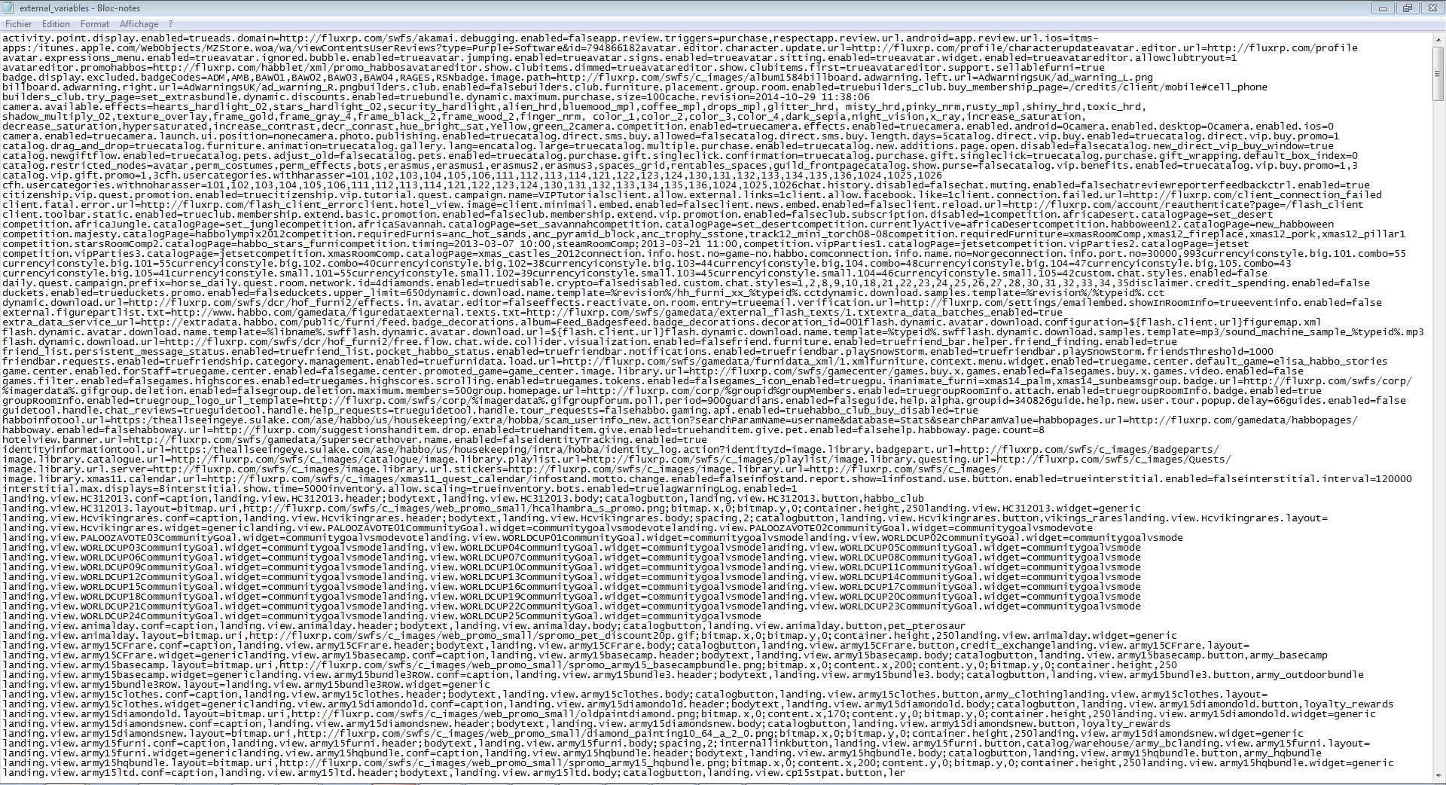Click the vertical scrollbar thumb
The height and width of the screenshot is (785, 1446).
(x=1438, y=74)
